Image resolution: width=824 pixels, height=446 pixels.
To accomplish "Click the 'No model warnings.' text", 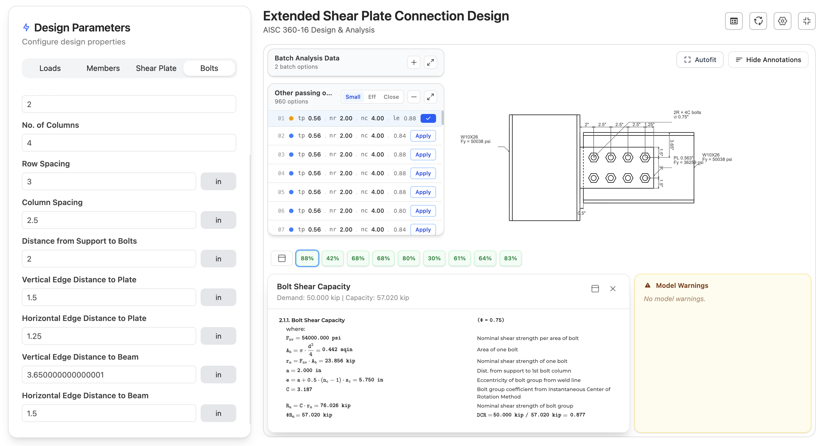I will pyautogui.click(x=674, y=299).
